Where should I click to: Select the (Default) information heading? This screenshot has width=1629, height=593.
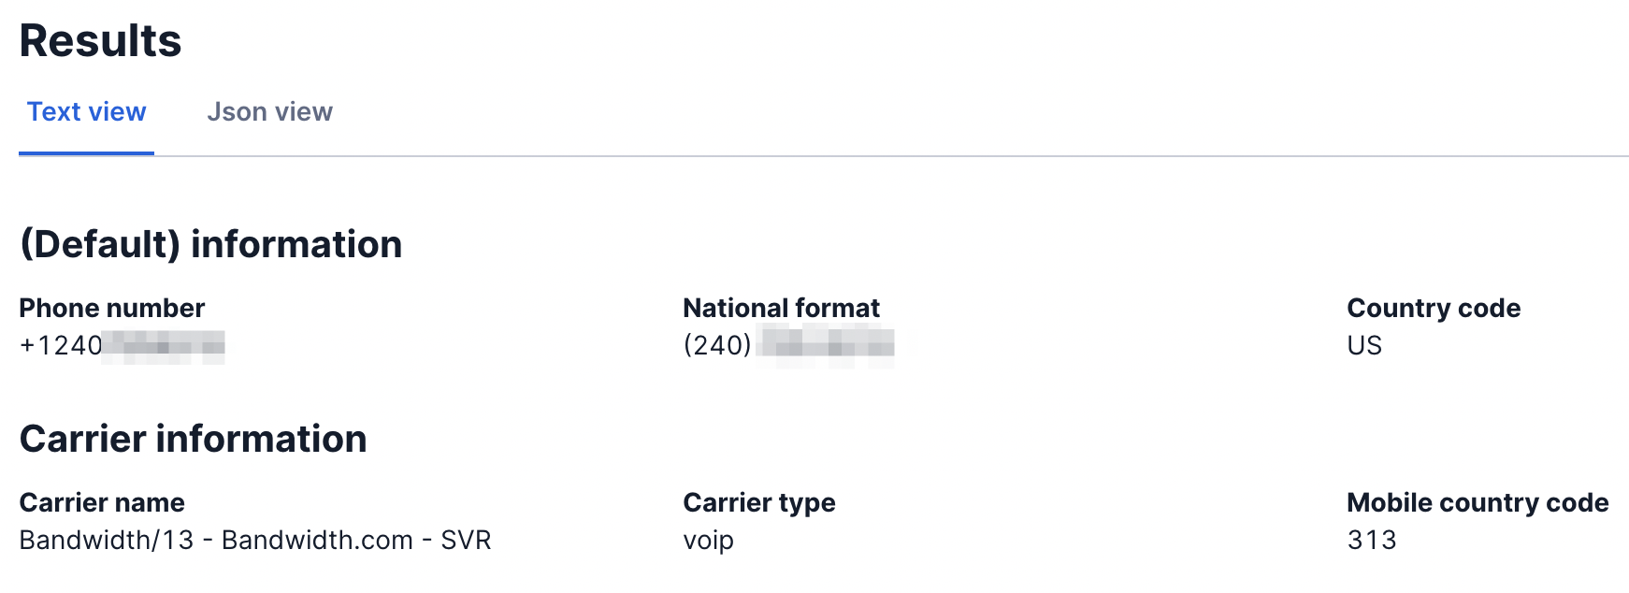[x=210, y=245]
